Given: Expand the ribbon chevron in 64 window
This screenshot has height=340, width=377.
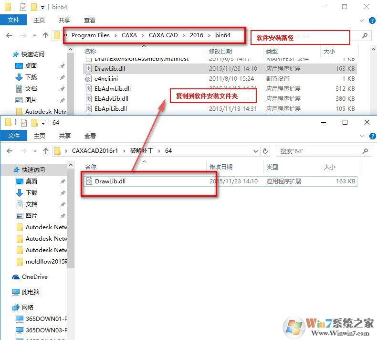Looking at the screenshot, I should coord(362,136).
